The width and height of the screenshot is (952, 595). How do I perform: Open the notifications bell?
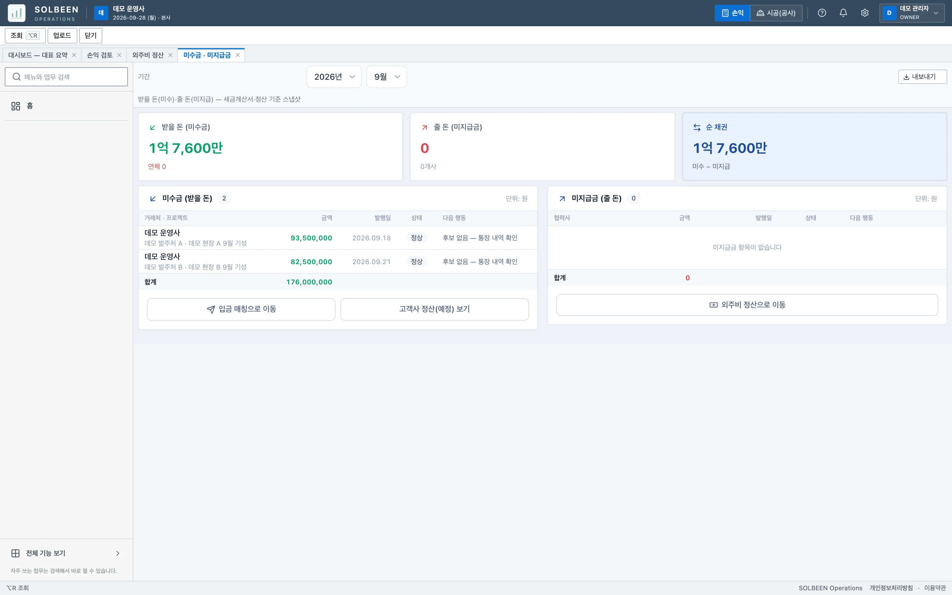tap(843, 13)
